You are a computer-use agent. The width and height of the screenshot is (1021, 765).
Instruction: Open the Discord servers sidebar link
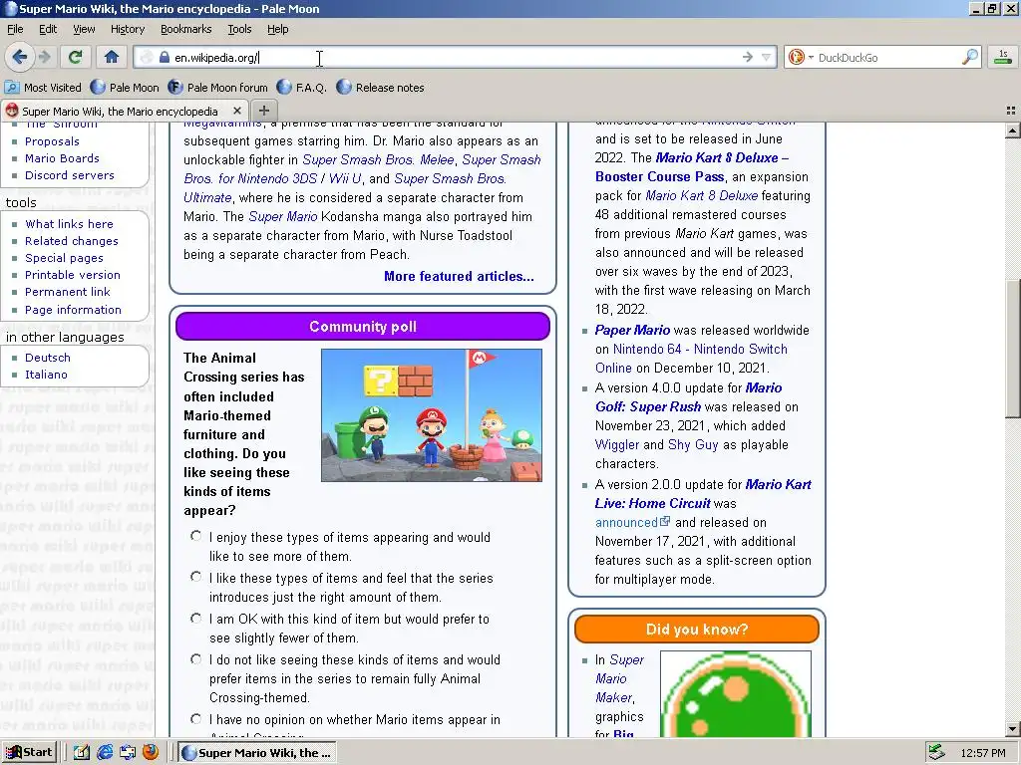click(70, 175)
